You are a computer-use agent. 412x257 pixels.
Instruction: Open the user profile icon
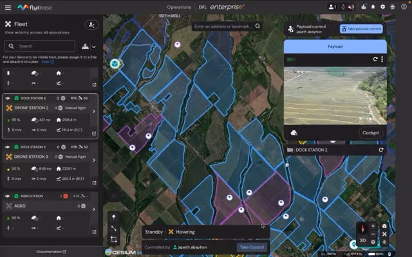(404, 7)
